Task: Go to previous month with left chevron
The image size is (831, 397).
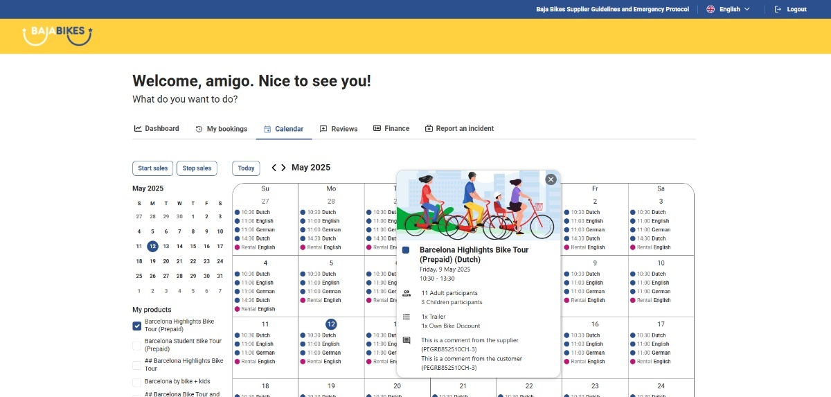Action: coord(274,168)
